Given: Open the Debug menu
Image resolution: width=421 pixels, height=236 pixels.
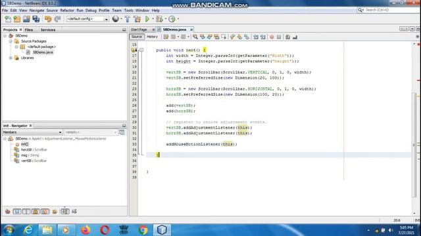Looking at the screenshot, I should 91,10.
